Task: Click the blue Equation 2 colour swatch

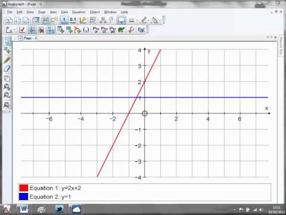Action: click(x=23, y=196)
